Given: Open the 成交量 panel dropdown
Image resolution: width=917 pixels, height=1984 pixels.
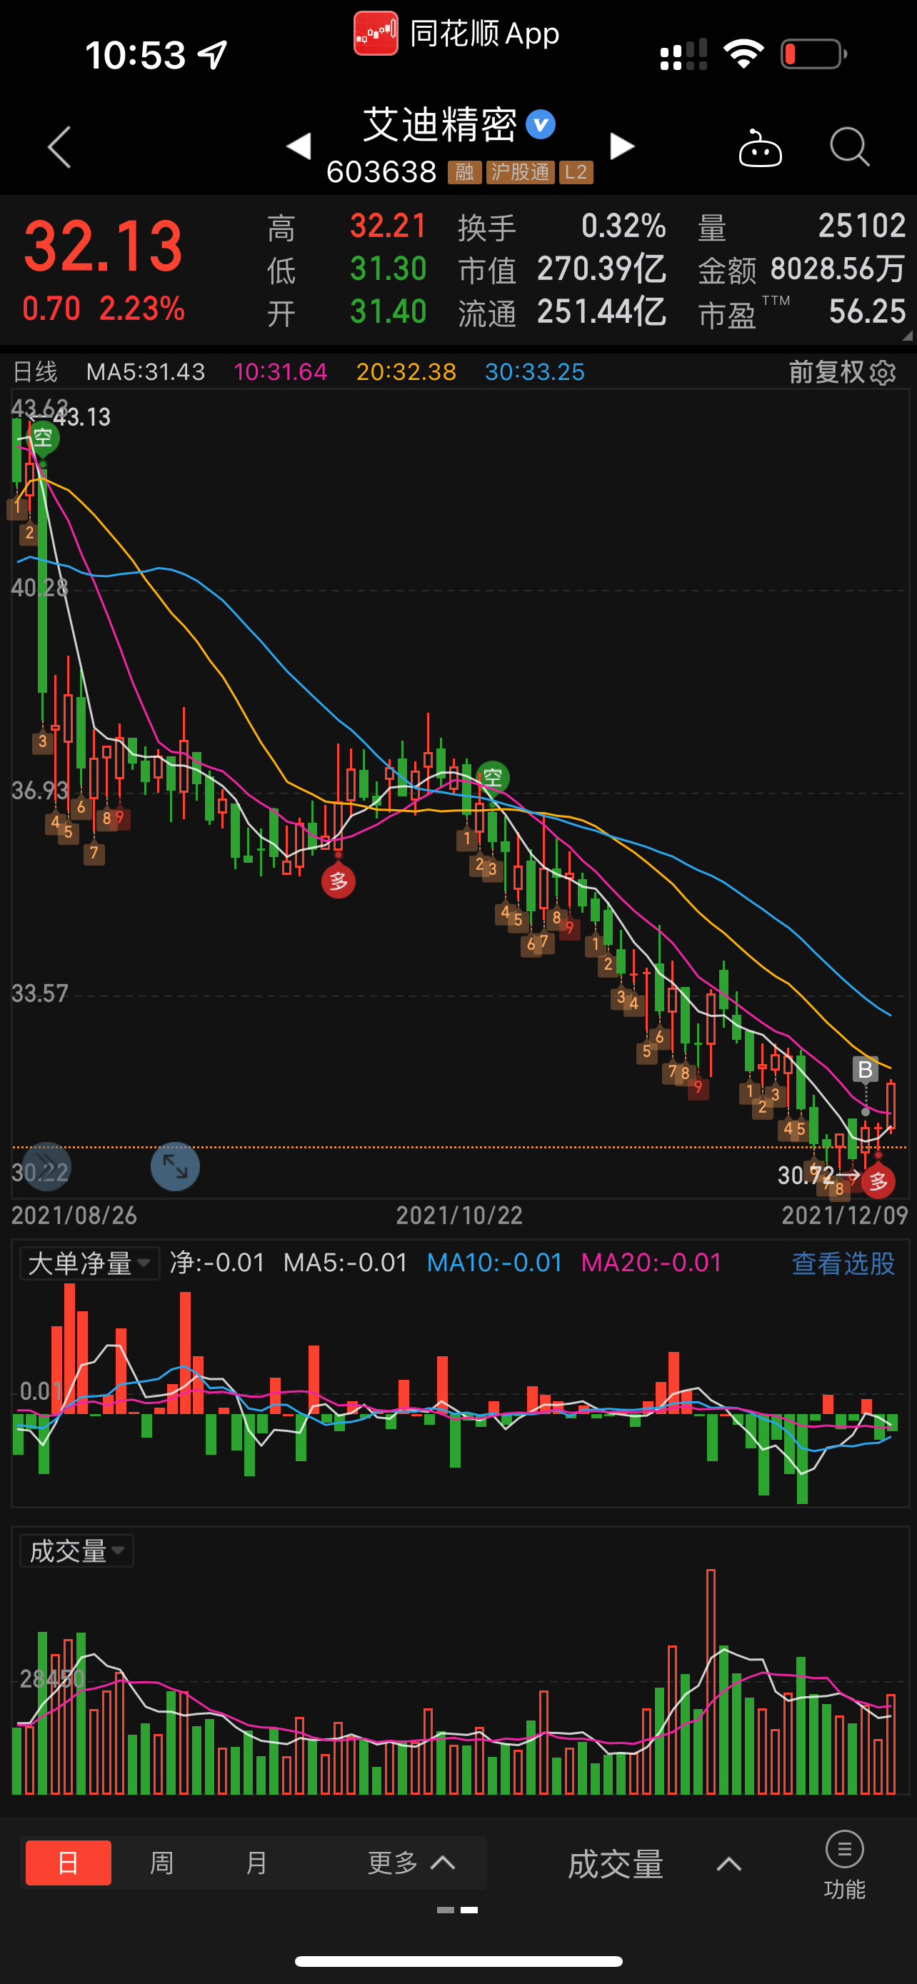Looking at the screenshot, I should pos(77,1550).
